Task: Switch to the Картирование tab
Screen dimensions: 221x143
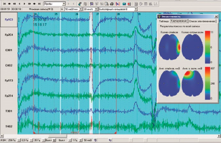Action: point(179,21)
